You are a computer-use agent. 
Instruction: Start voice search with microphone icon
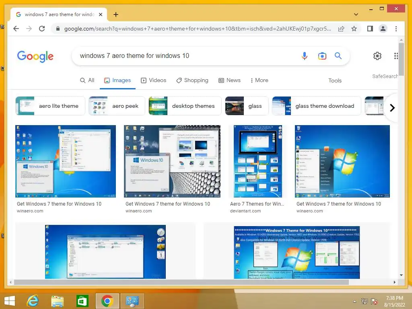click(305, 56)
